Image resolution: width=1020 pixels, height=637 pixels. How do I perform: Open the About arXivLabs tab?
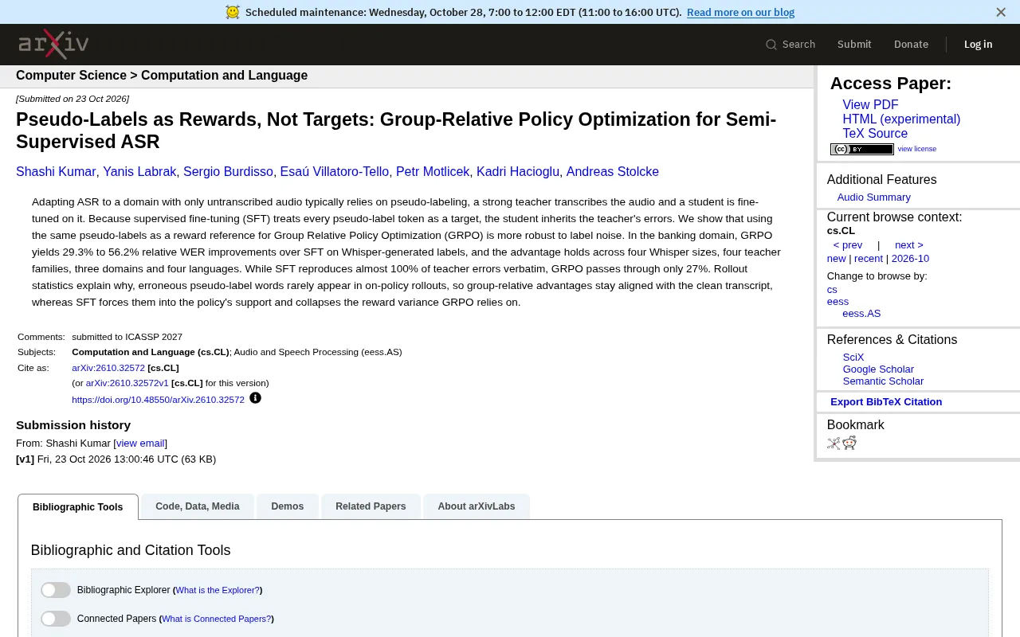[x=477, y=506]
